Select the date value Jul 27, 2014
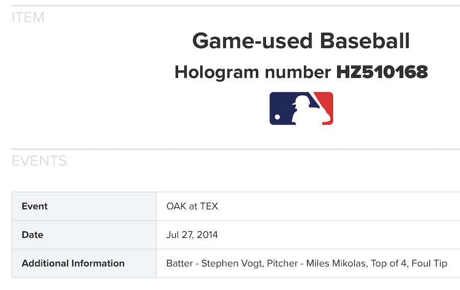 coord(192,235)
